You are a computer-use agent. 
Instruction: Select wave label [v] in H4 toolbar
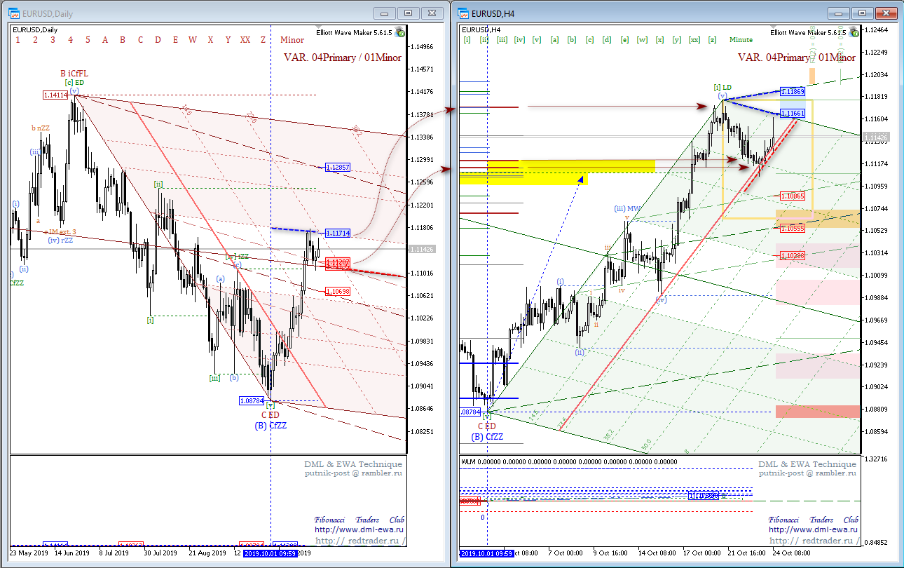pyautogui.click(x=537, y=40)
